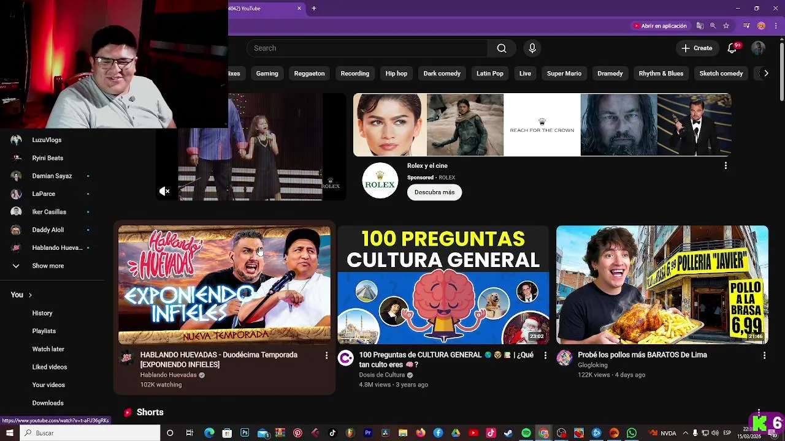The width and height of the screenshot is (785, 441).
Task: Select the Dramedy chip
Action: tap(610, 73)
